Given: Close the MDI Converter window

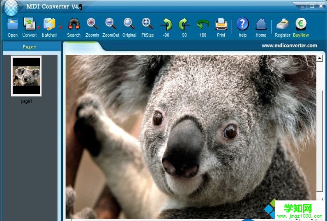Looking at the screenshot, I should [321, 6].
